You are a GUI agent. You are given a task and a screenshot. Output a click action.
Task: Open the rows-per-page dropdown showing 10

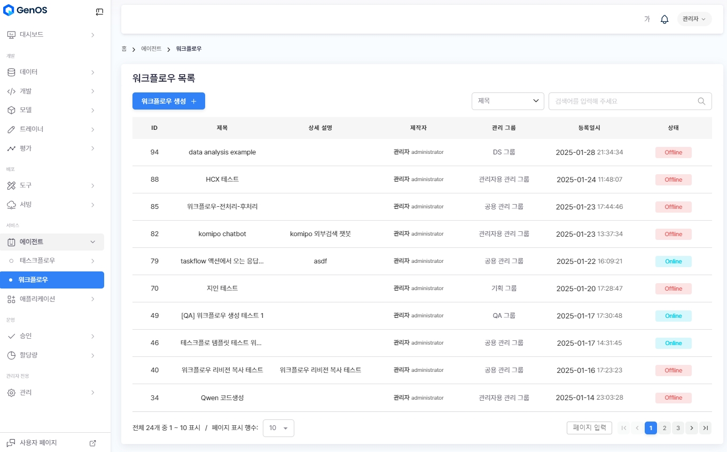[x=278, y=428]
